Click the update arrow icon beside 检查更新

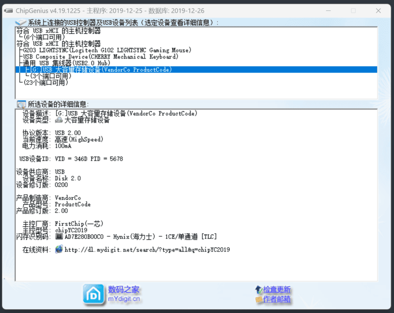click(x=259, y=290)
